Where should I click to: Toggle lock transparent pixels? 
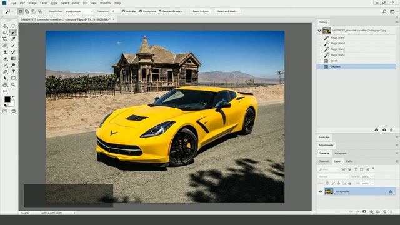point(327,183)
